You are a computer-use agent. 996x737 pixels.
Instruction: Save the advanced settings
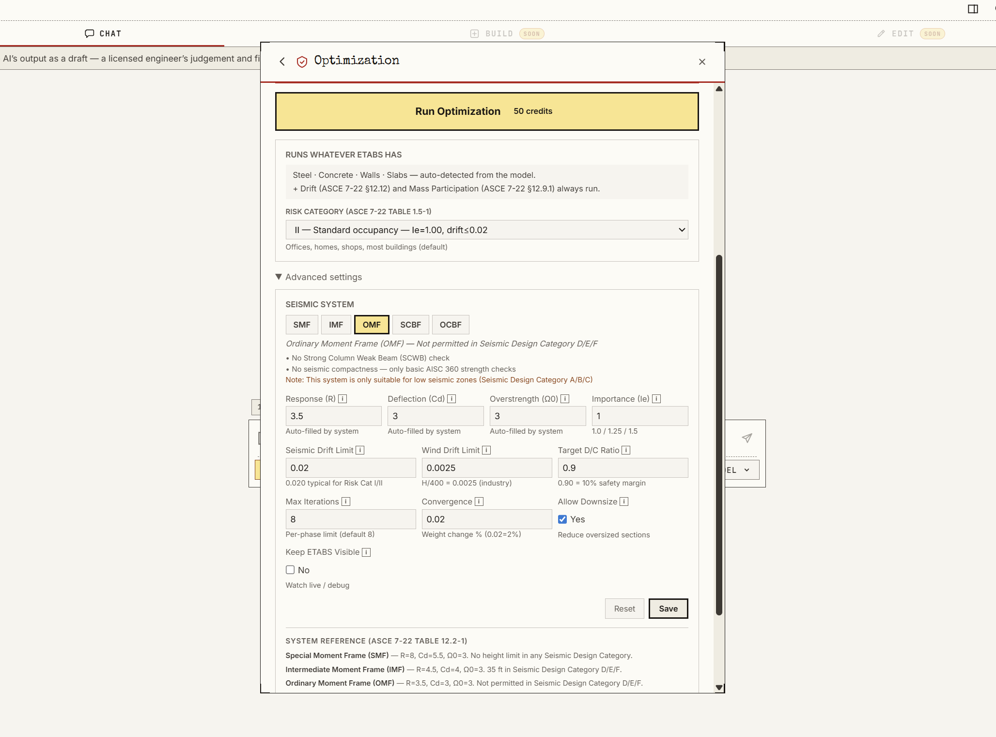point(668,609)
